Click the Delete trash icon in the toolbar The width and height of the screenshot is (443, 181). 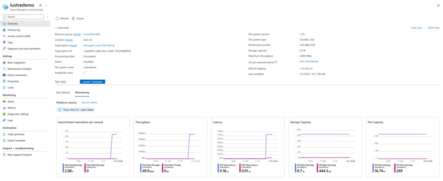73,18
